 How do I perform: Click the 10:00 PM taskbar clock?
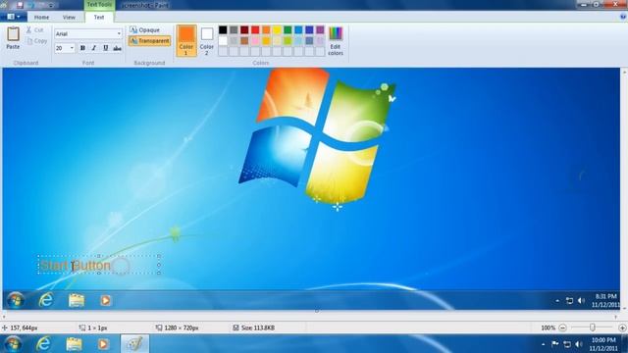(x=603, y=340)
